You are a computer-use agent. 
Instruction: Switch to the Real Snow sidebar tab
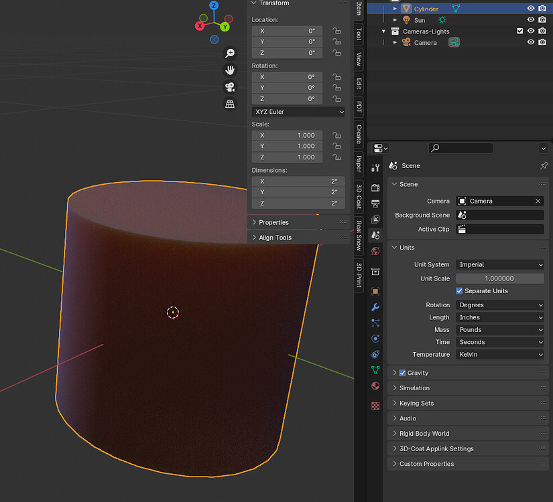click(359, 236)
